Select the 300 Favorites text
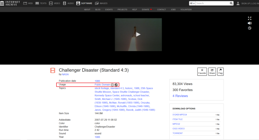 (183, 90)
